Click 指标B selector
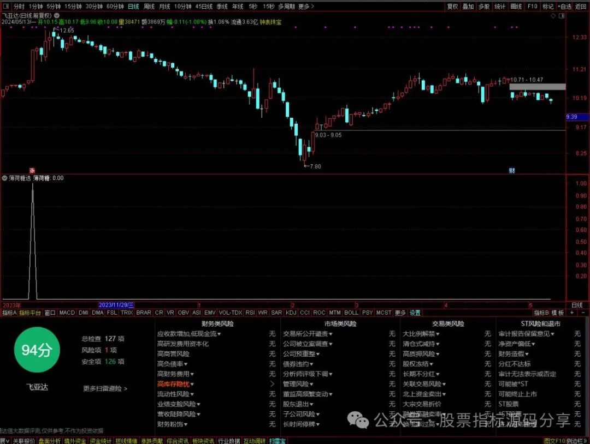This screenshot has width=590, height=444. coord(541,313)
